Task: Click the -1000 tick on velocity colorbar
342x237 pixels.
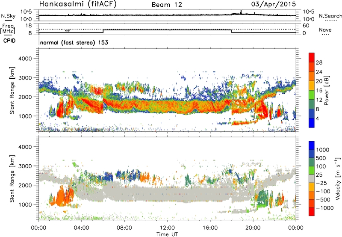Action: [x=325, y=208]
